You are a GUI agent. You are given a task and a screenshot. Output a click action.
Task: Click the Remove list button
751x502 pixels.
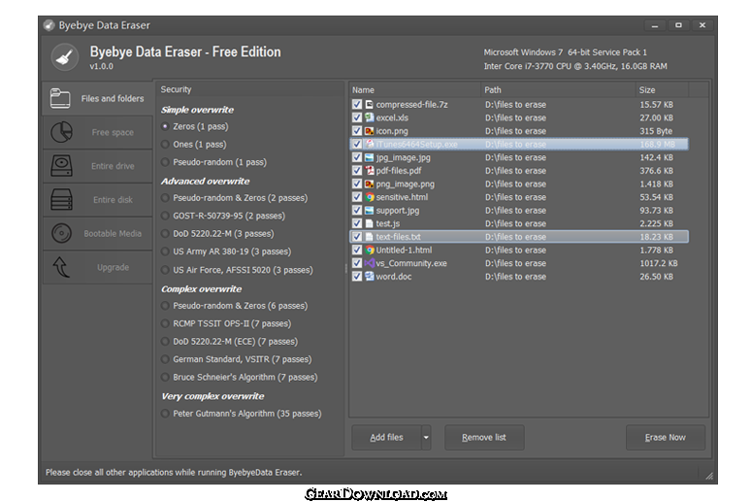tap(484, 437)
